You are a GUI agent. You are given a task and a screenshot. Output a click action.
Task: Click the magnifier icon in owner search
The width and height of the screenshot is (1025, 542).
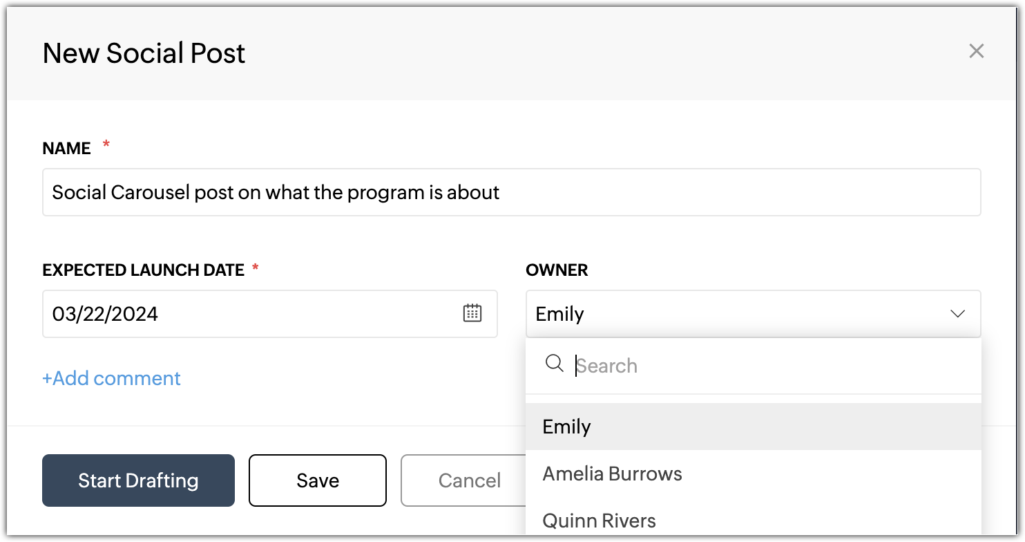click(554, 364)
